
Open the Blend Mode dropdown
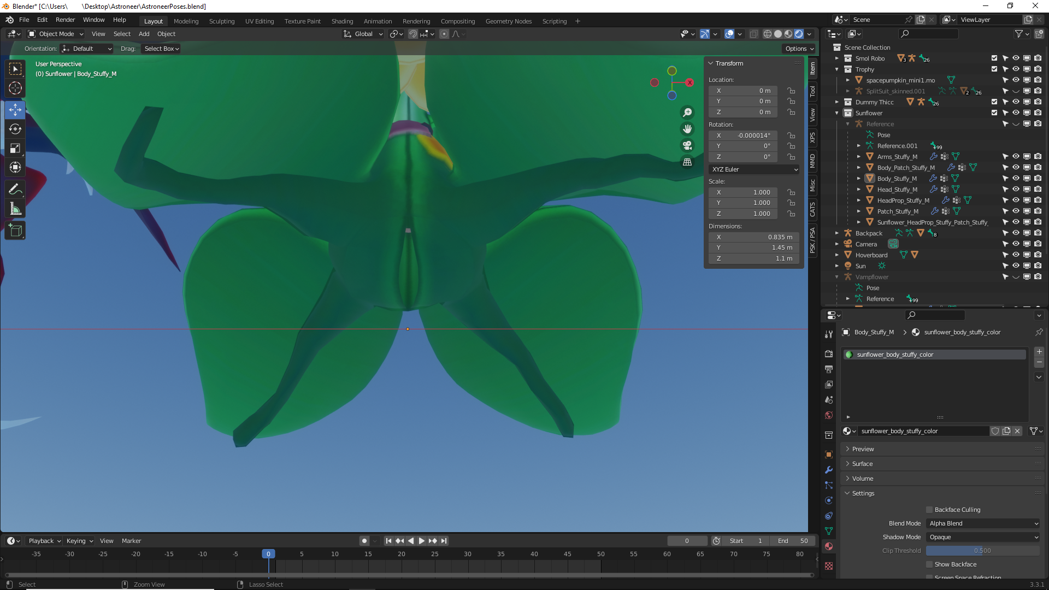pyautogui.click(x=983, y=523)
